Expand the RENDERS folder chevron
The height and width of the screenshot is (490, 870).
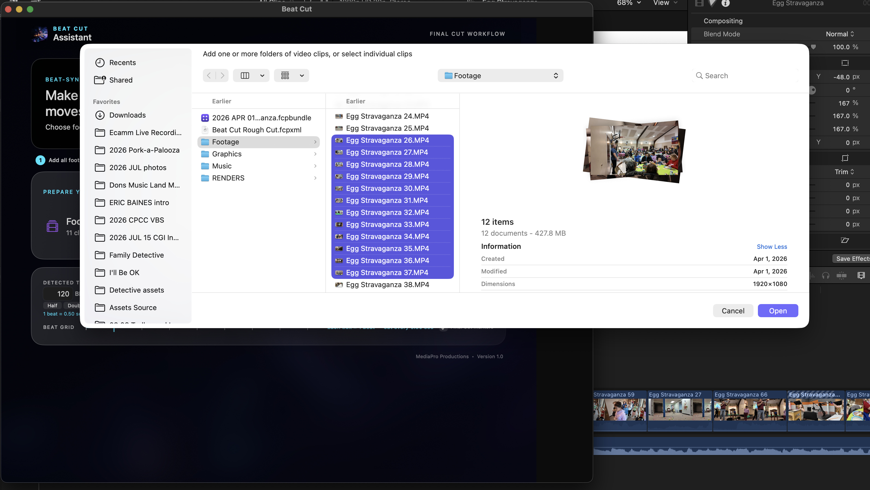[315, 178]
